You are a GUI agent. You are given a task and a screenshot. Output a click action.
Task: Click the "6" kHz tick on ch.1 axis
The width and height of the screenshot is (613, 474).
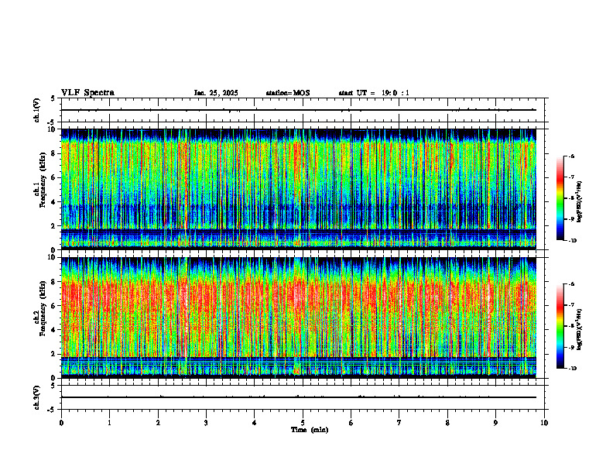54,177
